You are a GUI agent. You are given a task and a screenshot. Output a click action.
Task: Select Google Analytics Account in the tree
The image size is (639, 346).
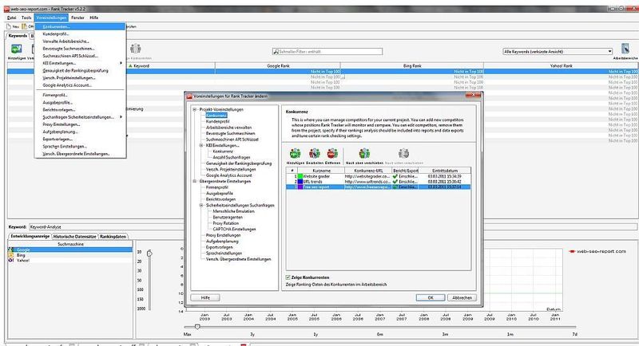point(229,175)
